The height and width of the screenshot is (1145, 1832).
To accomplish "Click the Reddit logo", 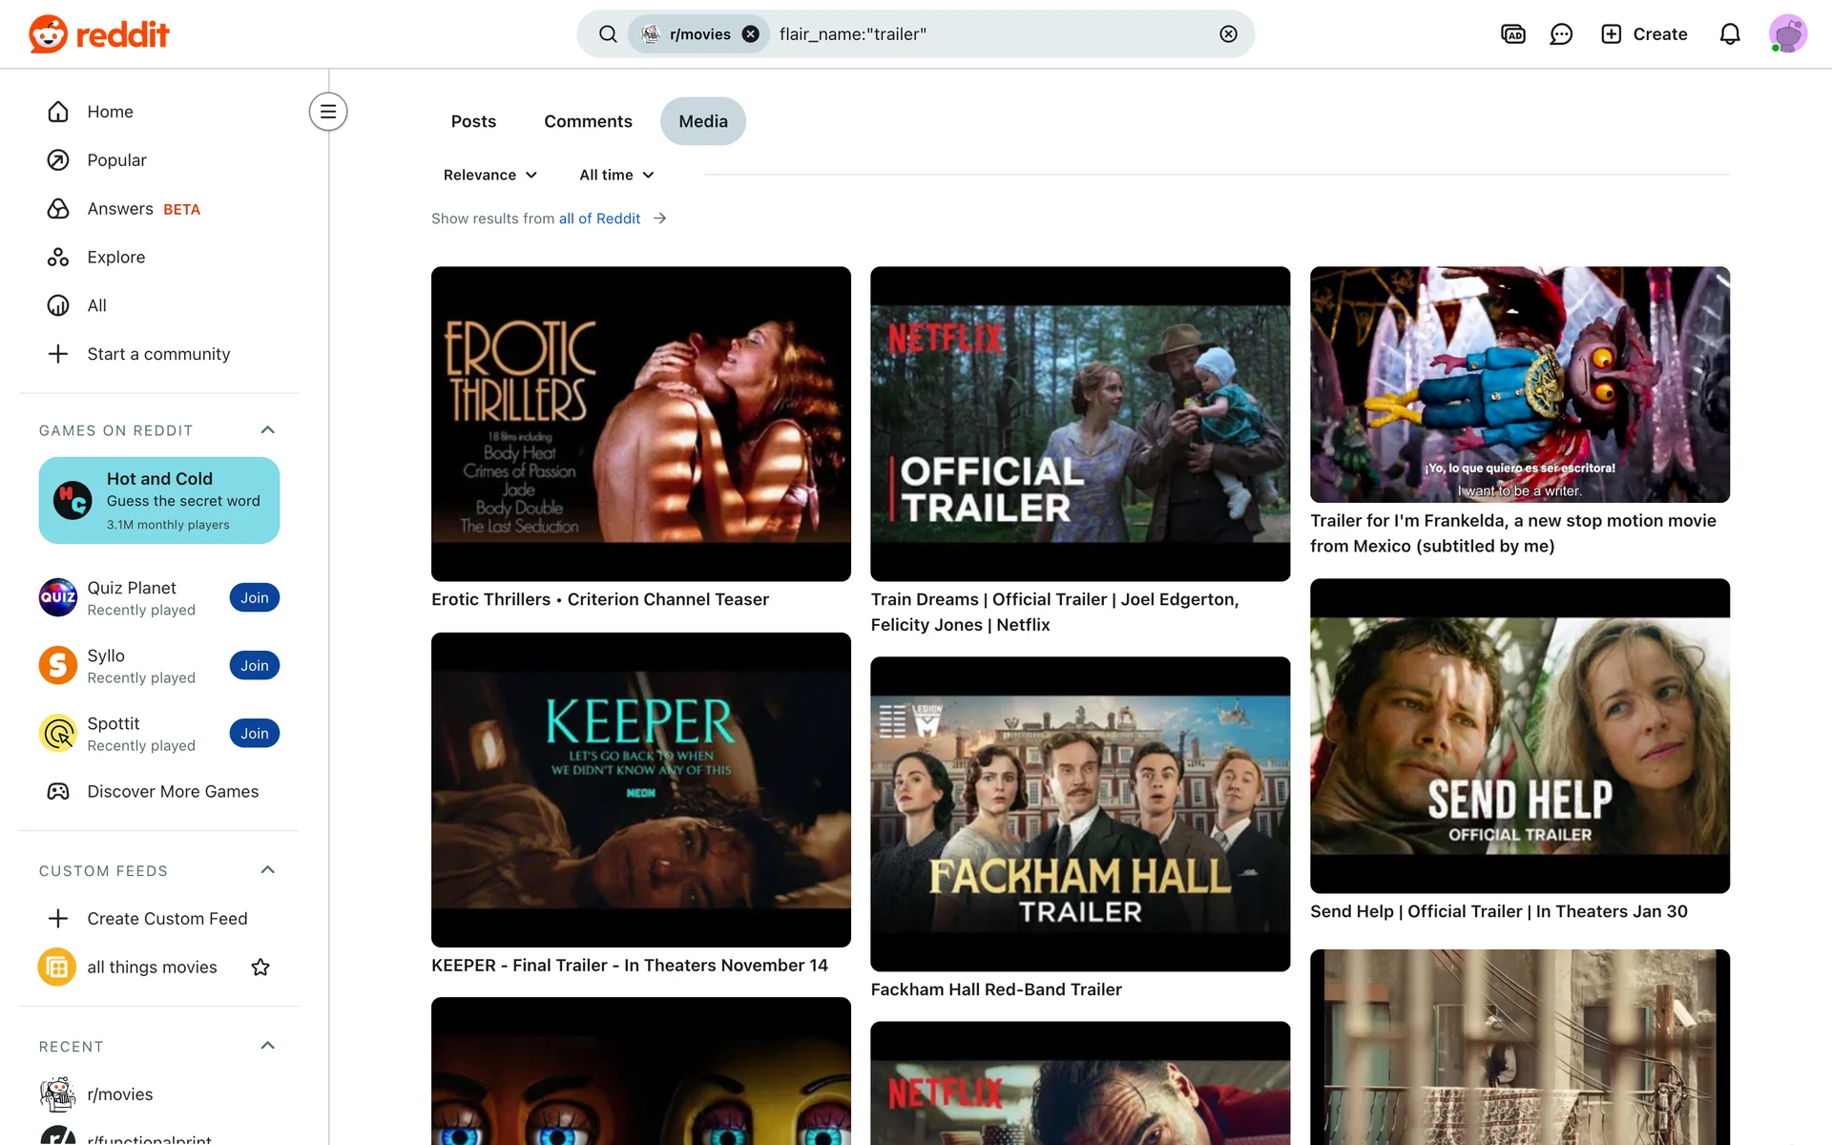I will (99, 34).
